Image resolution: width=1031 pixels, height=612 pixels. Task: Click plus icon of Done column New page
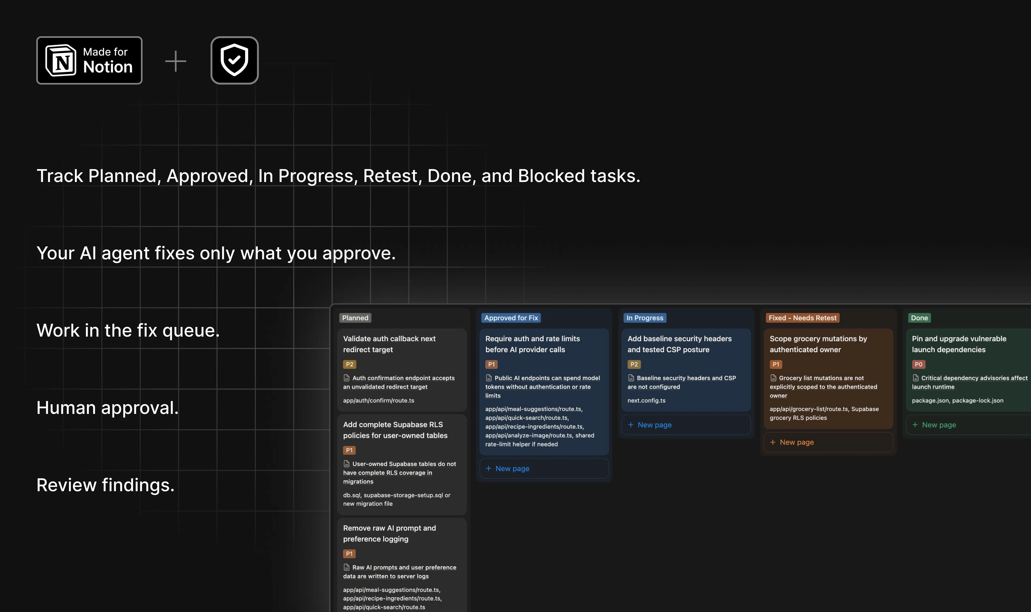(915, 425)
